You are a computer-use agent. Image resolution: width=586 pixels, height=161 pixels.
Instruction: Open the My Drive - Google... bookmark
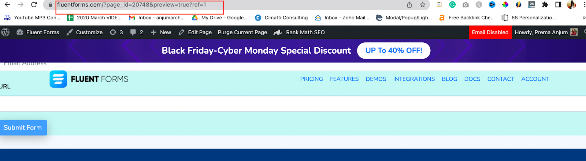(220, 18)
